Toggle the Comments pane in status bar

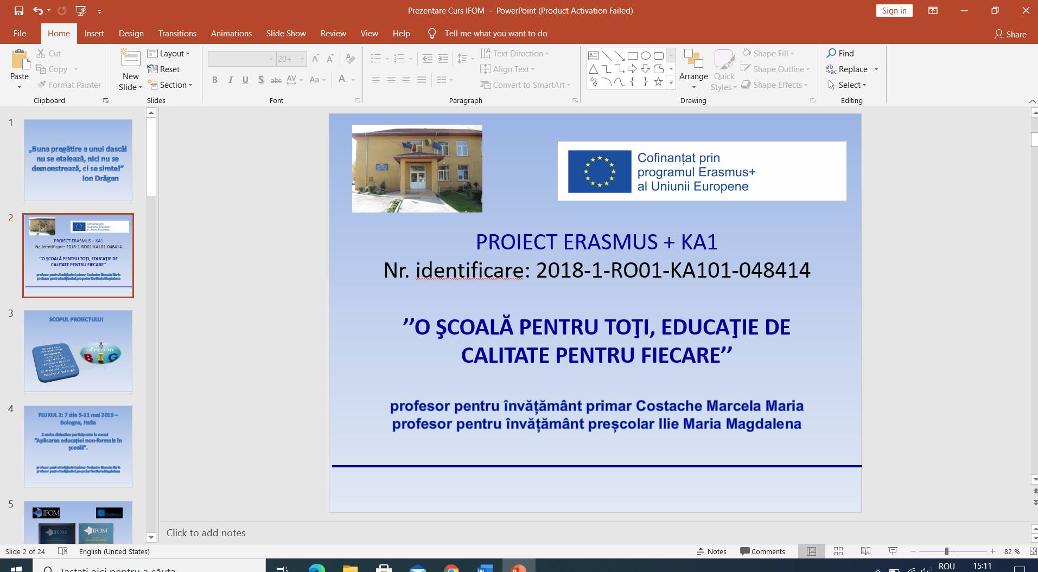pos(762,551)
